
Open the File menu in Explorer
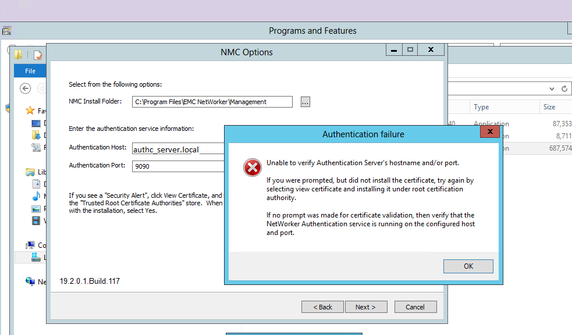click(30, 70)
